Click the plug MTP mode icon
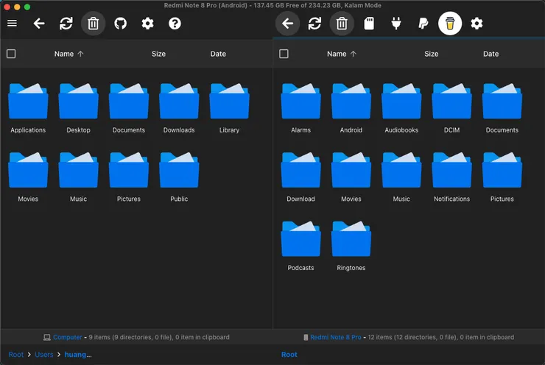This screenshot has height=365, width=545. tap(396, 24)
